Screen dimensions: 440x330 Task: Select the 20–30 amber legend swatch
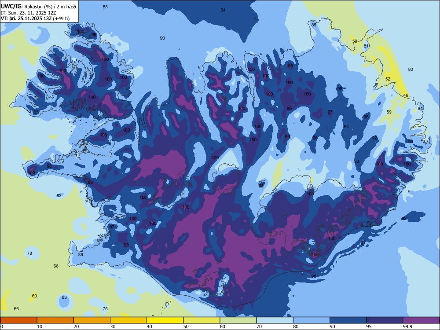[92, 320]
